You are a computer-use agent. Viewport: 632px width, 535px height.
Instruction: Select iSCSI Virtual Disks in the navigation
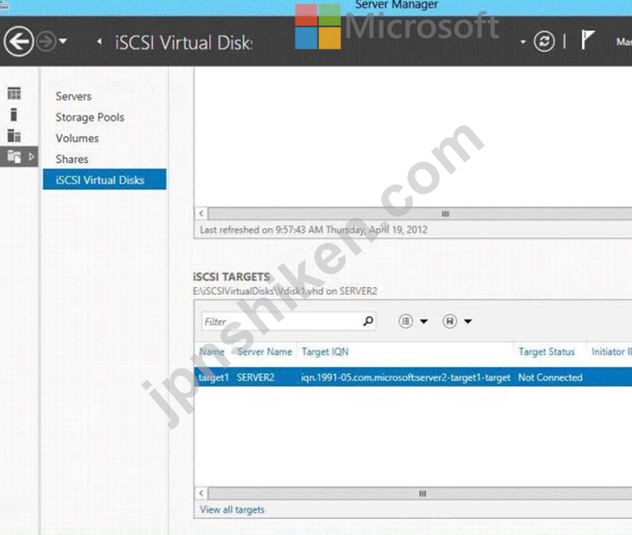[x=105, y=179]
